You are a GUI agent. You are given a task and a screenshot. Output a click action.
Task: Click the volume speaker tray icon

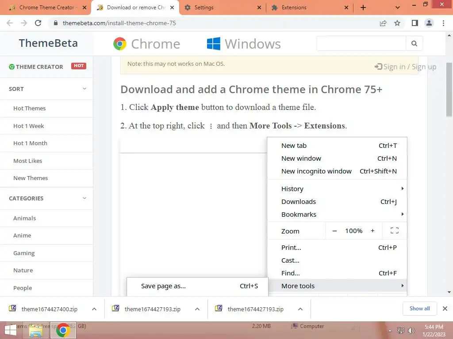coord(411,331)
